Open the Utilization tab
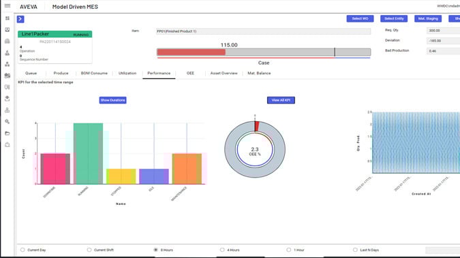Image resolution: width=460 pixels, height=258 pixels. [x=127, y=74]
